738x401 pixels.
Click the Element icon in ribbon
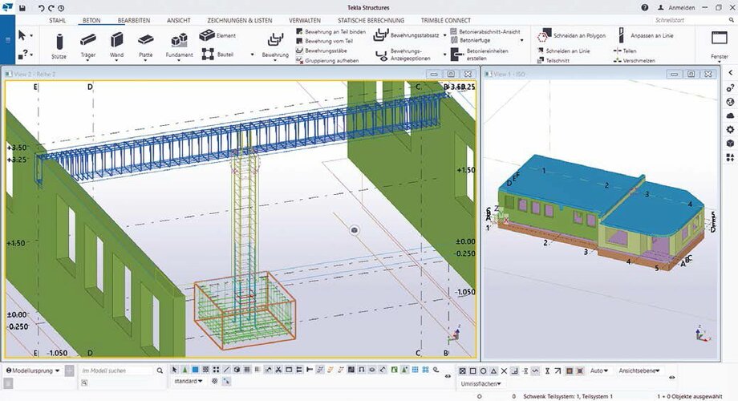click(207, 35)
